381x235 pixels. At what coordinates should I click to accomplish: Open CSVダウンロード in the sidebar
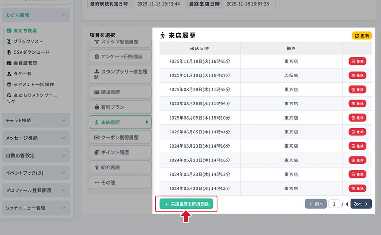tap(30, 52)
